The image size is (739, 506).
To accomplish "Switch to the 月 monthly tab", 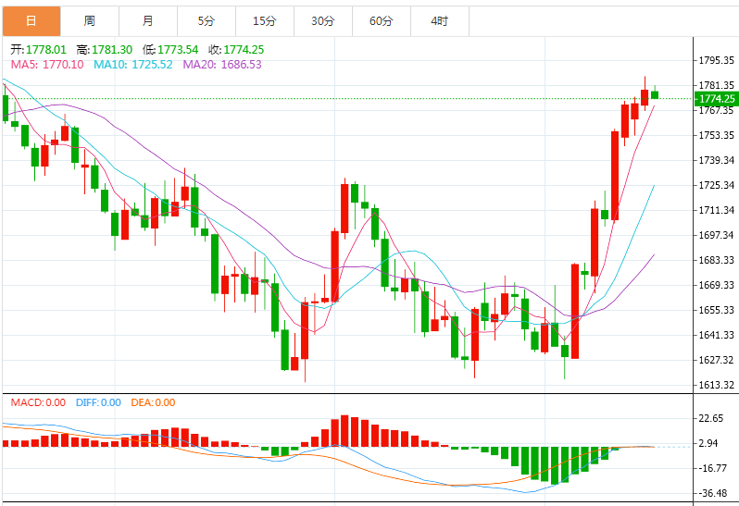I will point(148,21).
